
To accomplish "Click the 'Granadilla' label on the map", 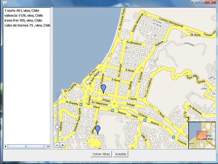I will point(189,44).
